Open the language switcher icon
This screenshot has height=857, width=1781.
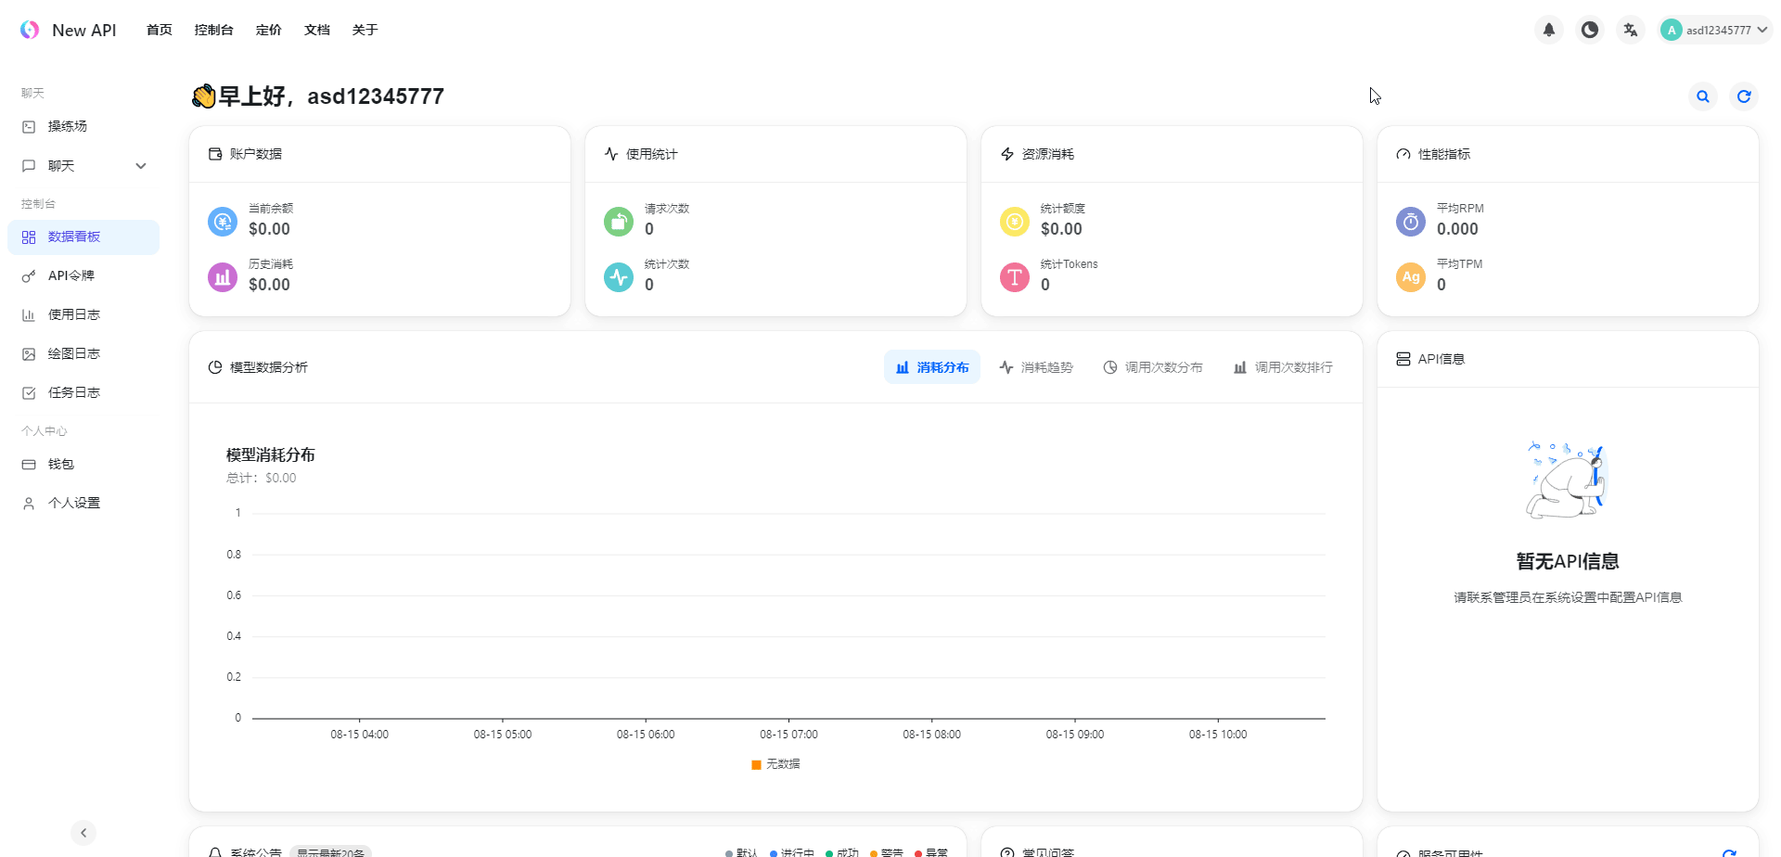[x=1630, y=30]
